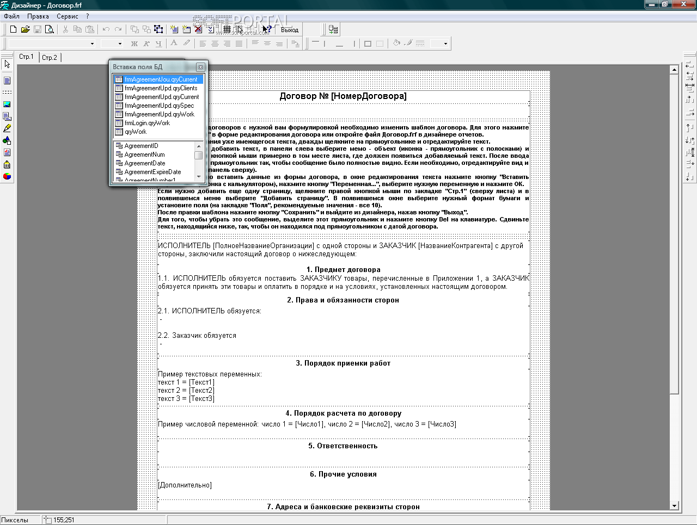Justify text across full width
The image size is (697, 525).
pyautogui.click(x=239, y=44)
